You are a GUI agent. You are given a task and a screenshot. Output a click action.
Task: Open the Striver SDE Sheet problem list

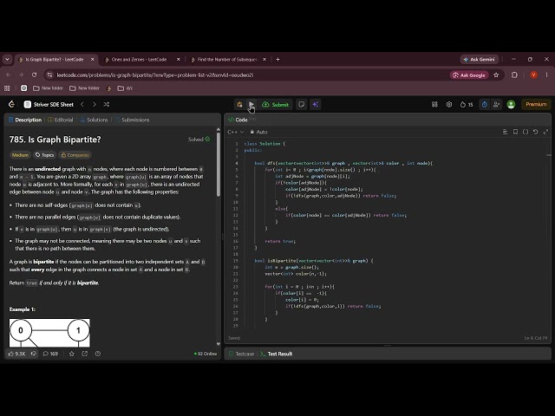coord(49,104)
